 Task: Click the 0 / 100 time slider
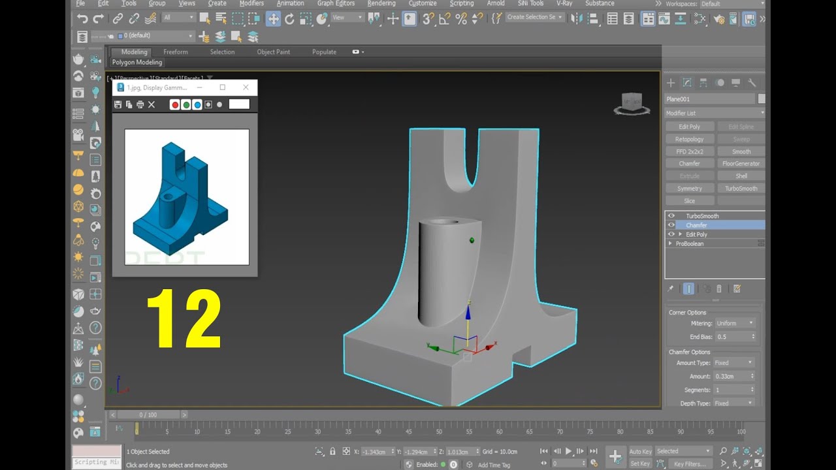148,415
